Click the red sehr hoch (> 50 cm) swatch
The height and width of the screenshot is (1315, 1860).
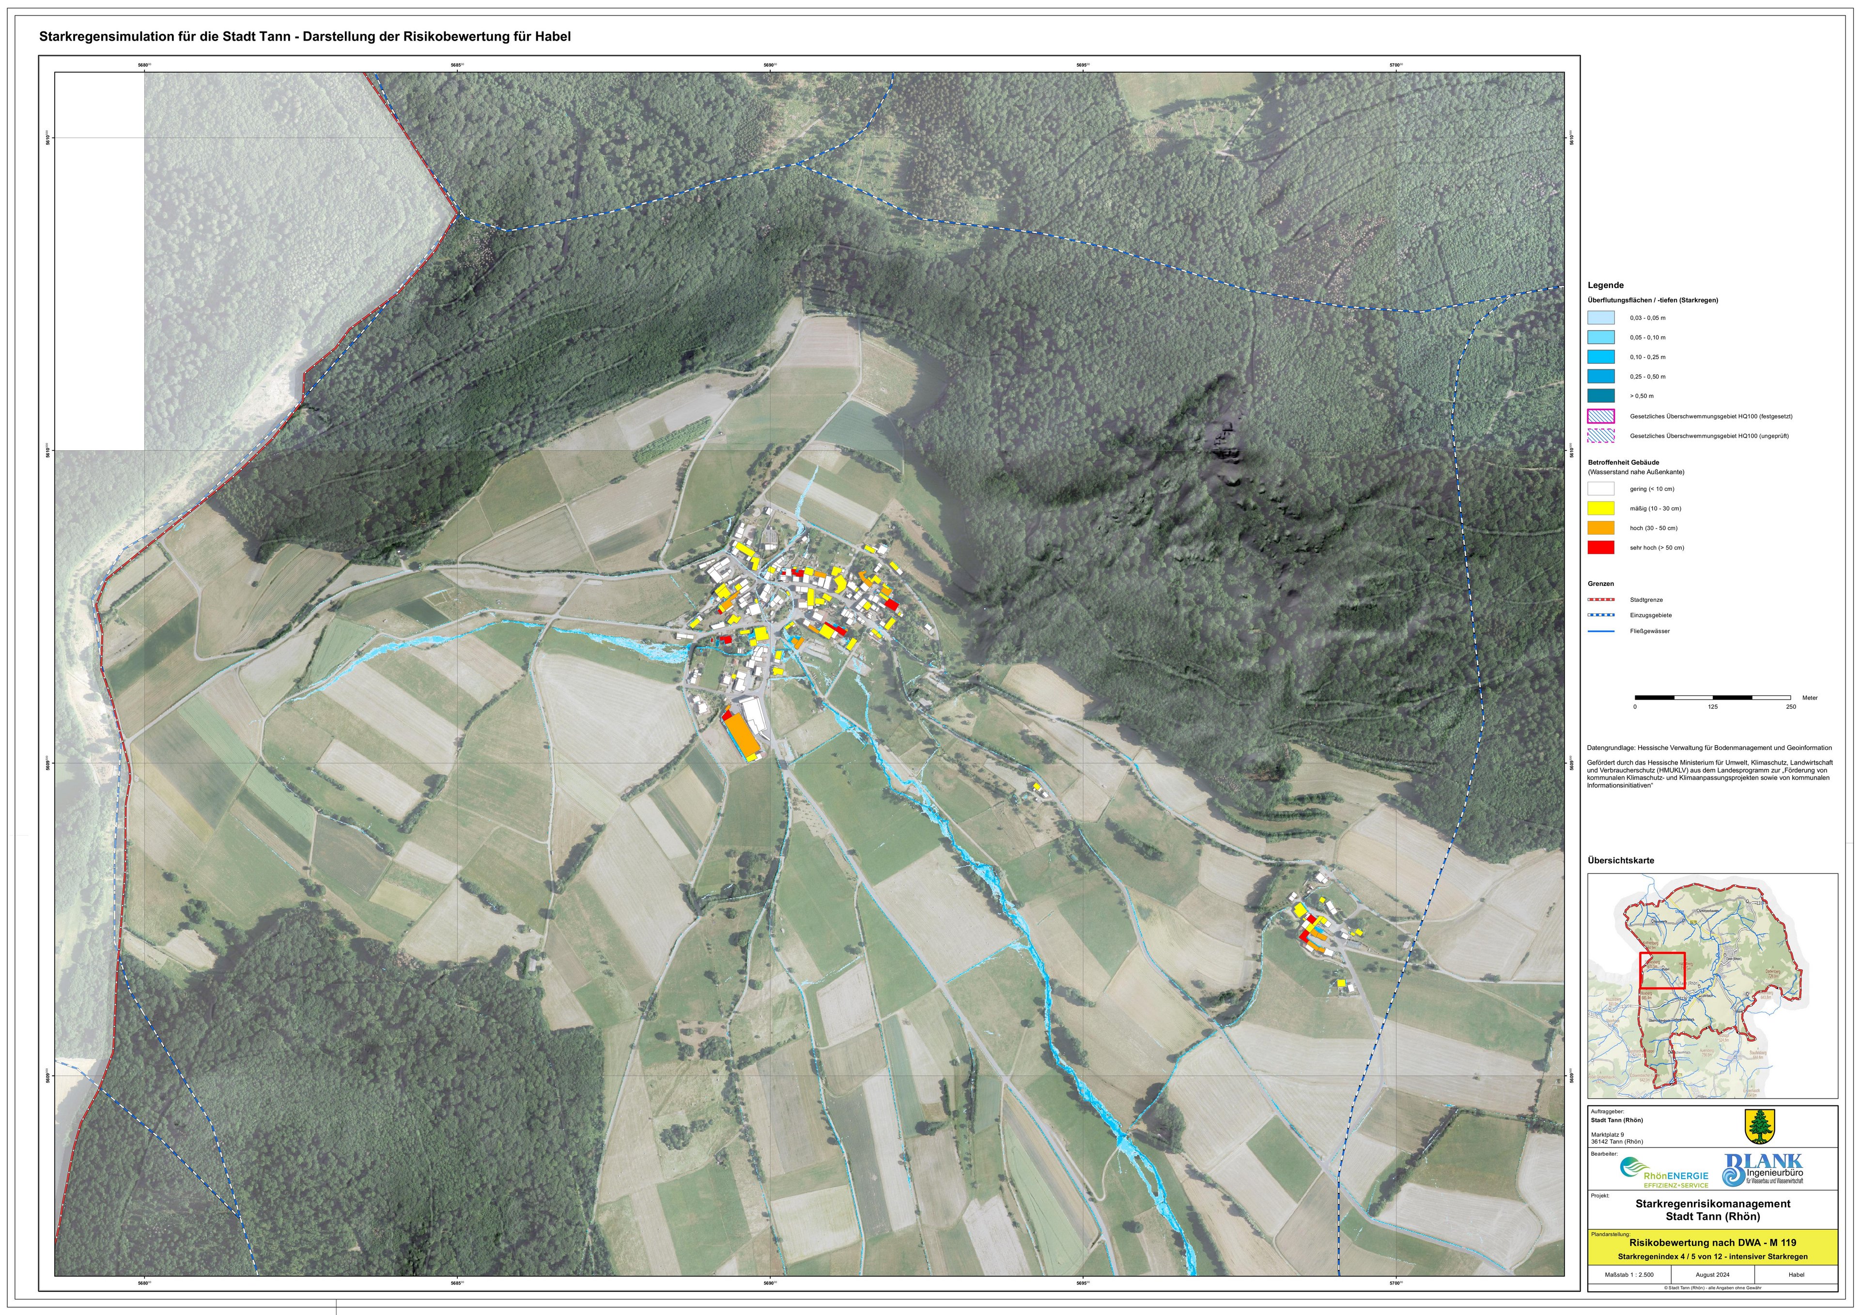click(1601, 548)
